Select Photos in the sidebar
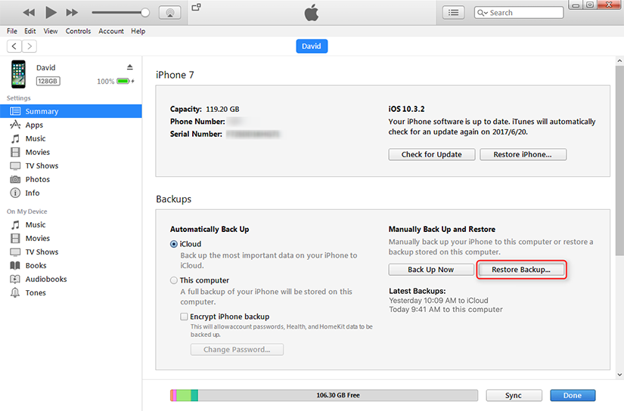 coord(71,179)
